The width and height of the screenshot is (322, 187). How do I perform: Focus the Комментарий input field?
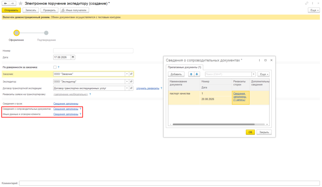click(169, 183)
